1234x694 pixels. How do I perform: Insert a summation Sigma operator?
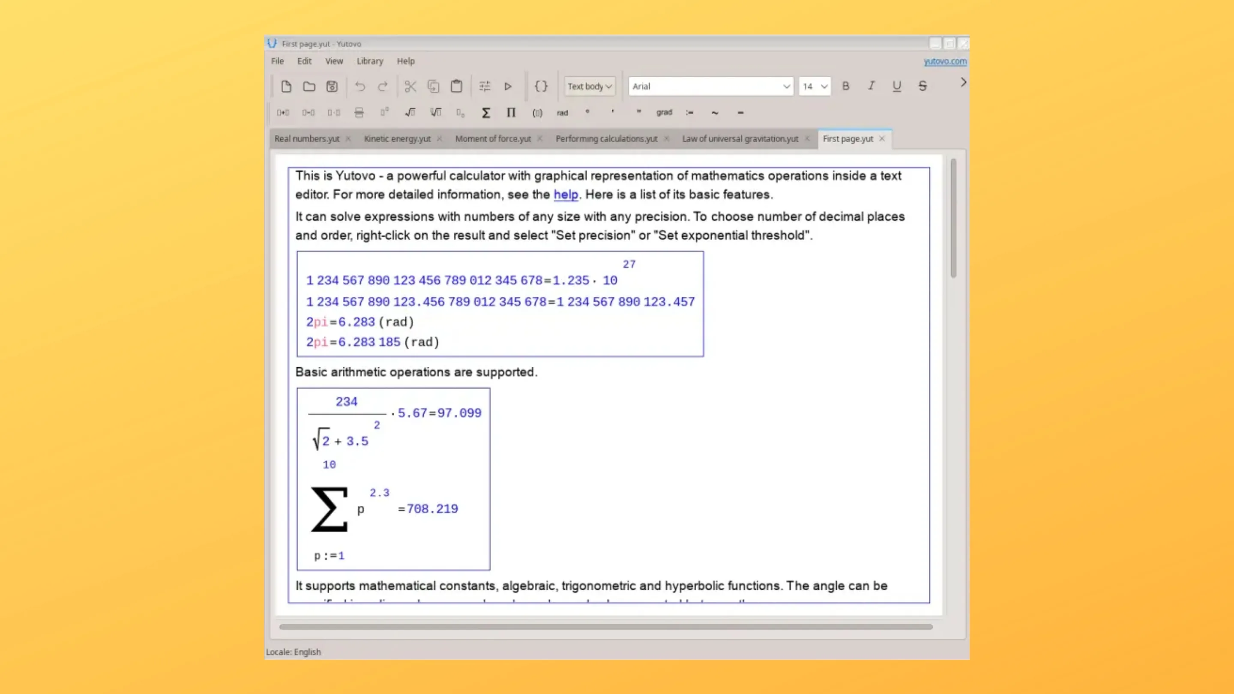point(486,113)
